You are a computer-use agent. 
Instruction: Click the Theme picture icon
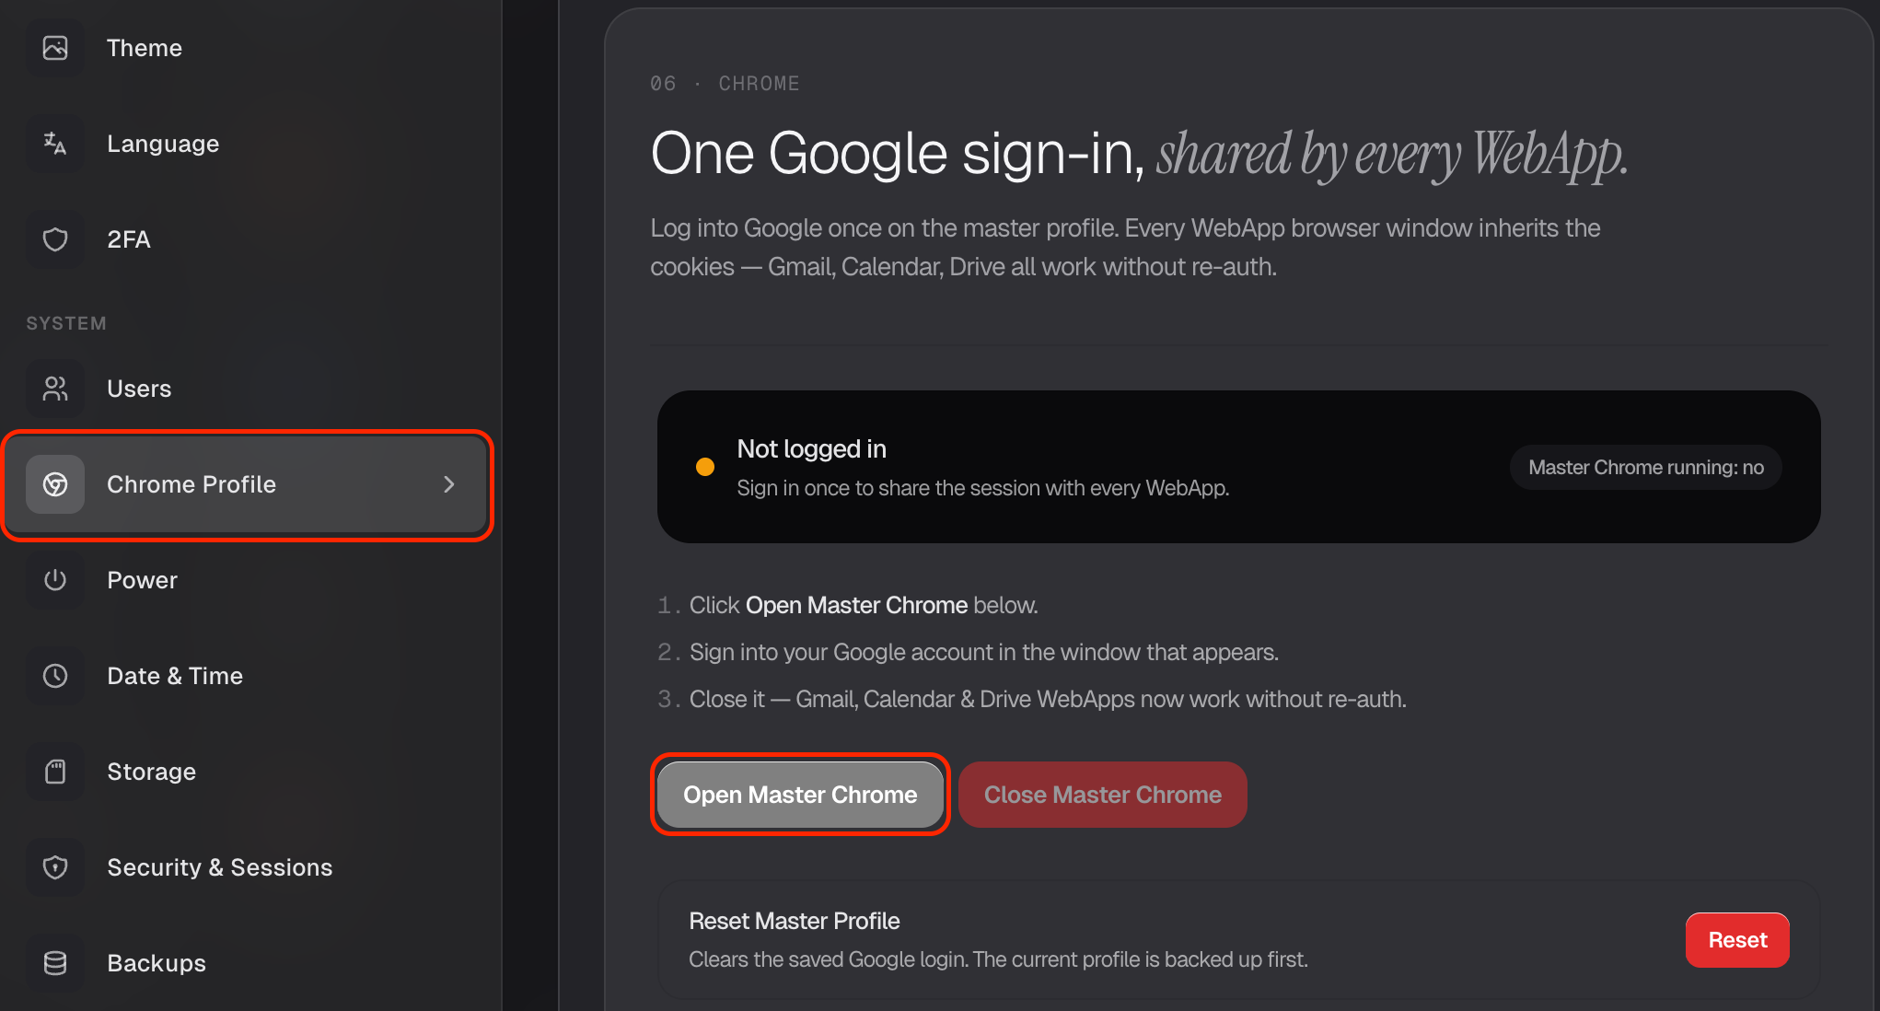[x=55, y=48]
